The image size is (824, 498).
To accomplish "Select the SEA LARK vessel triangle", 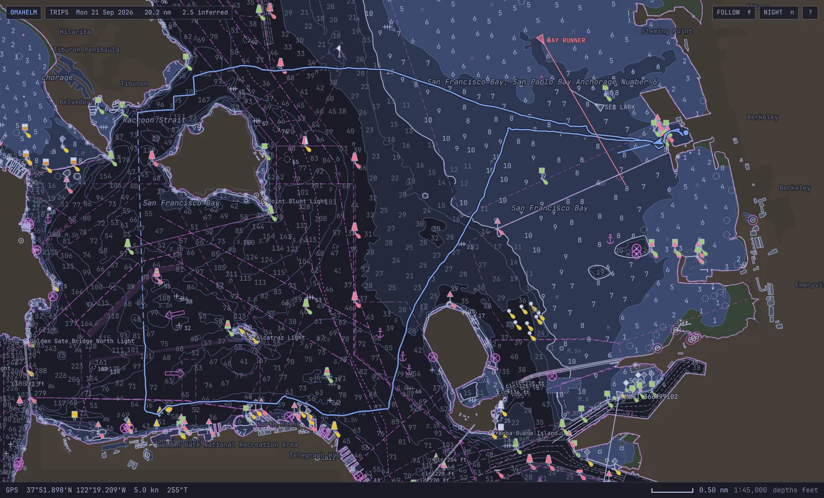I will tap(599, 106).
